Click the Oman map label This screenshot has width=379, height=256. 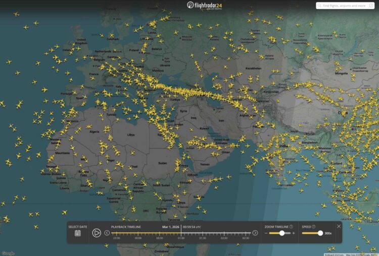click(226, 152)
